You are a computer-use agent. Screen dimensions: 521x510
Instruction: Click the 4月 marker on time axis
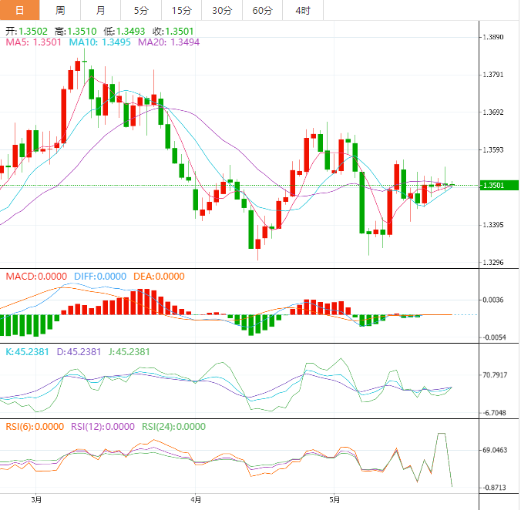pyautogui.click(x=196, y=500)
